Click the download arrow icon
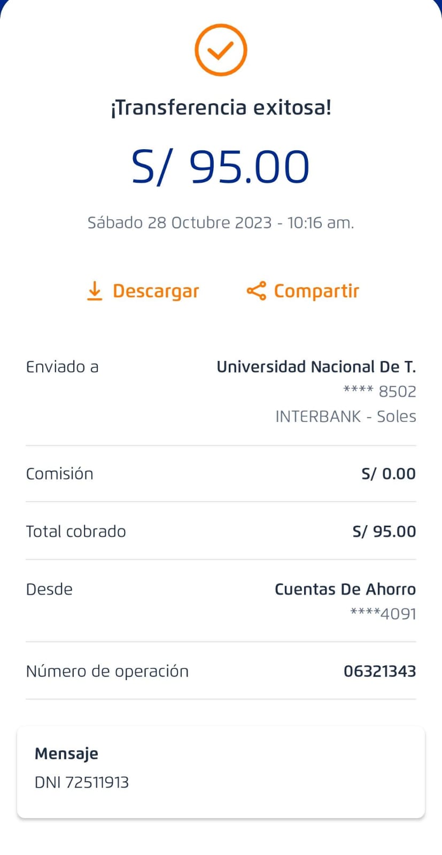Screen dimensions: 442x855 (x=95, y=291)
